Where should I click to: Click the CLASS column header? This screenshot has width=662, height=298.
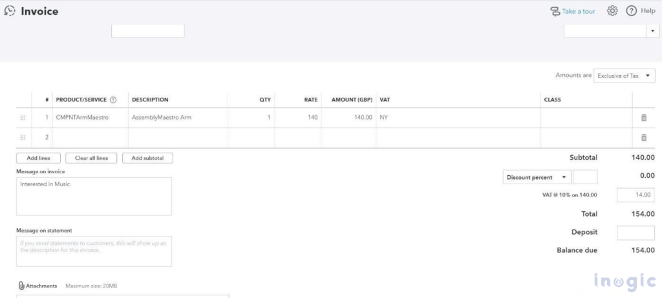coord(552,100)
